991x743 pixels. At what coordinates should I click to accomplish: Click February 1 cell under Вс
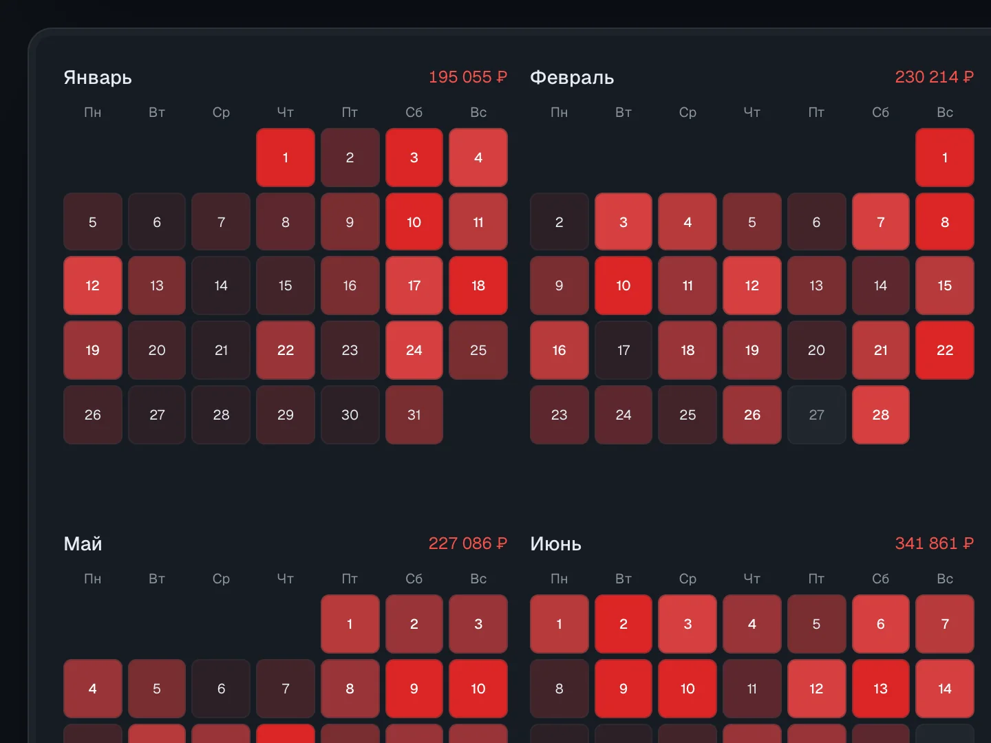945,158
